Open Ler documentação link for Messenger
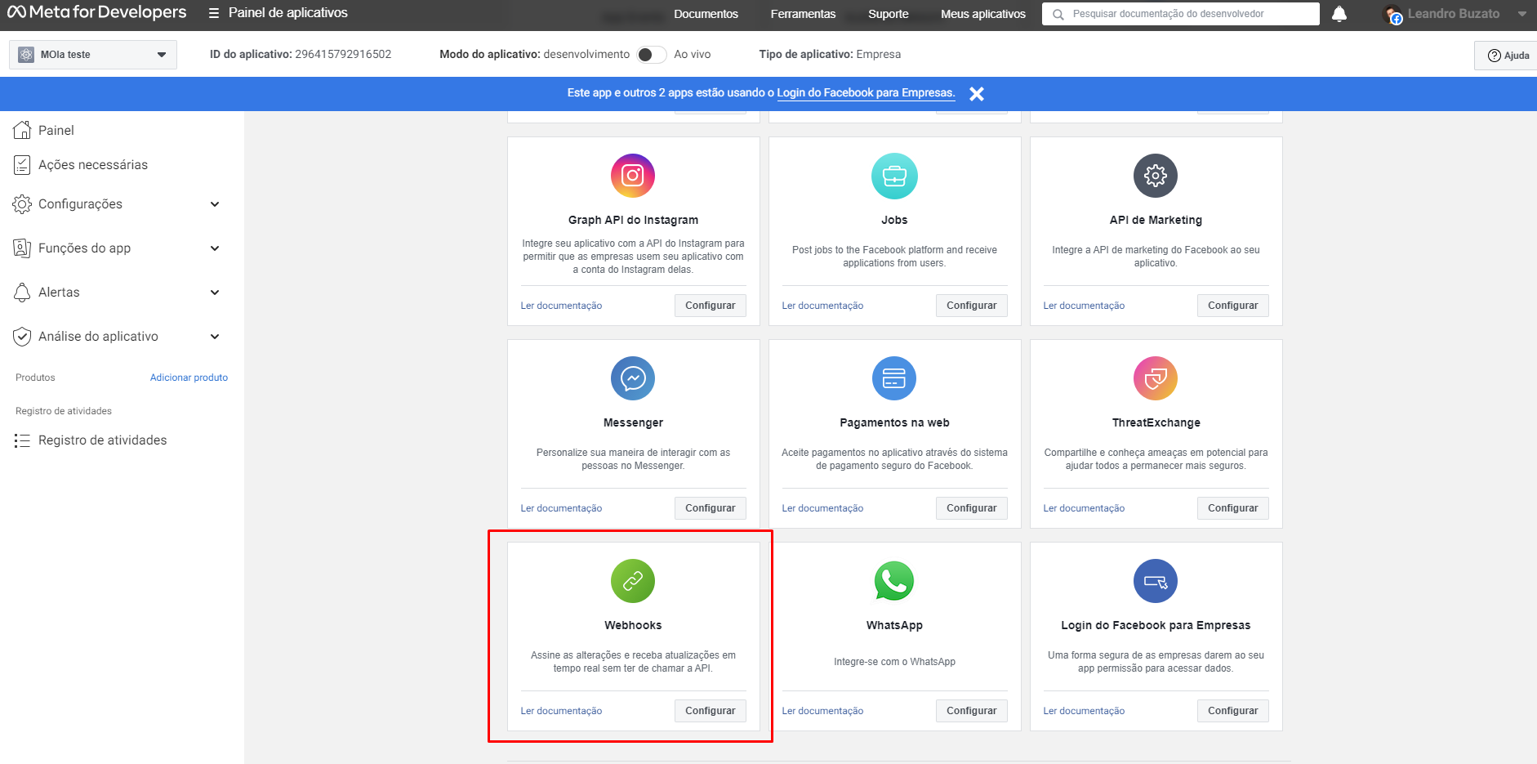 (561, 508)
